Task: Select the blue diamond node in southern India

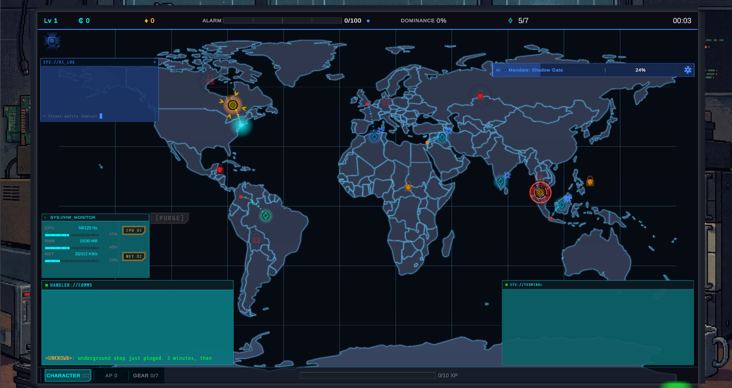Action: (501, 181)
